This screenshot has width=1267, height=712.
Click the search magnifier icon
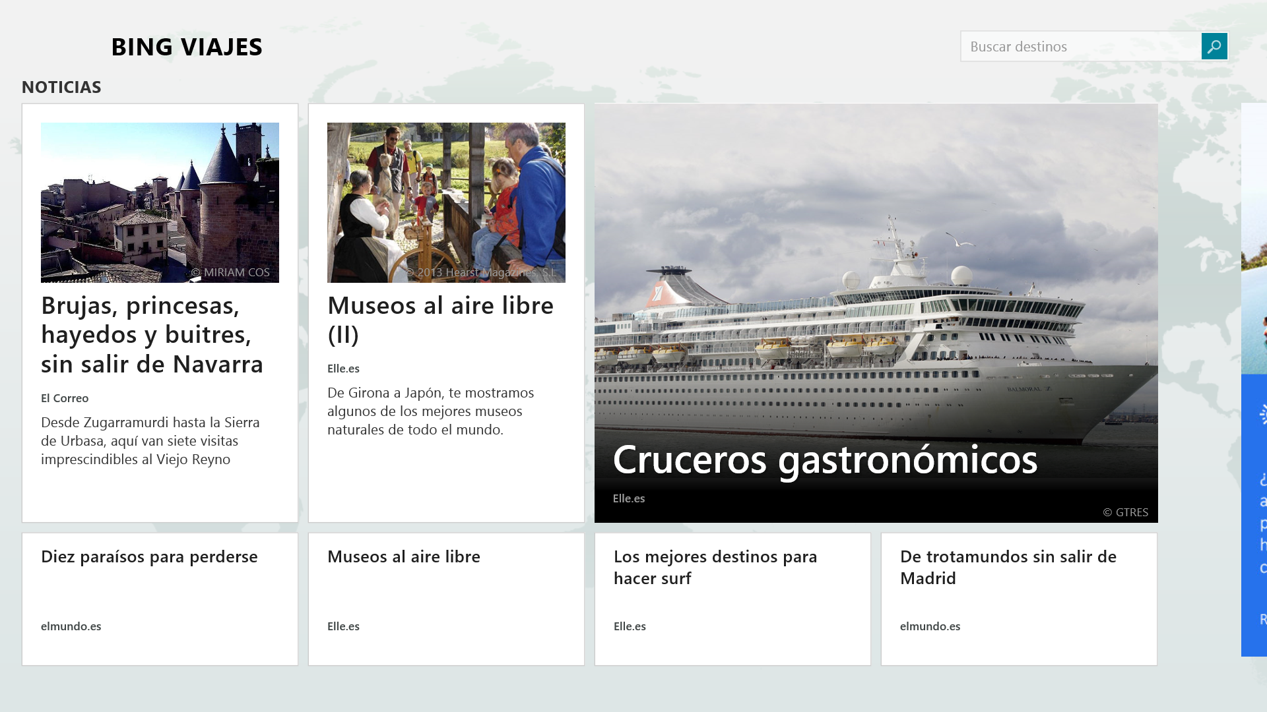[1214, 46]
